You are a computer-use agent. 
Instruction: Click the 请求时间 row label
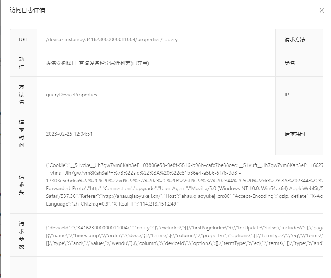pos(23,134)
